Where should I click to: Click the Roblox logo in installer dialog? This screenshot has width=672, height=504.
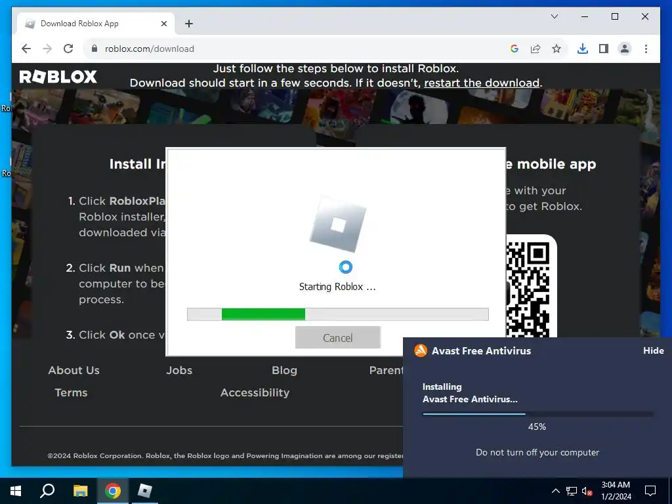pos(338,224)
